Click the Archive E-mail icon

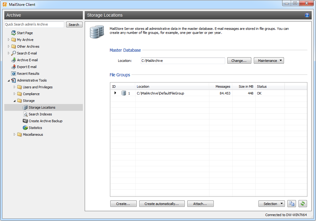14,60
